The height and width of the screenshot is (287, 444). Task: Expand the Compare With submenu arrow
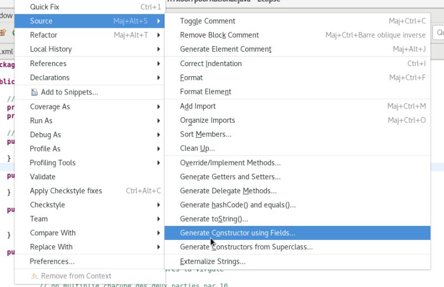159,233
